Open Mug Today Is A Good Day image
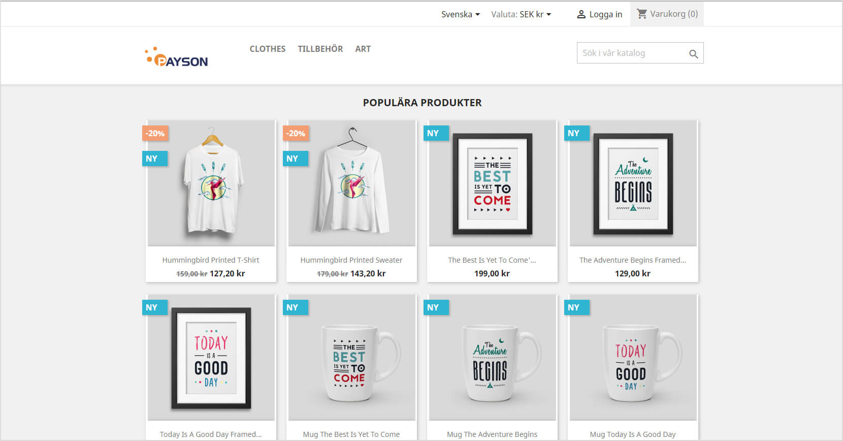Screen dimensions: 843x441 click(x=633, y=358)
